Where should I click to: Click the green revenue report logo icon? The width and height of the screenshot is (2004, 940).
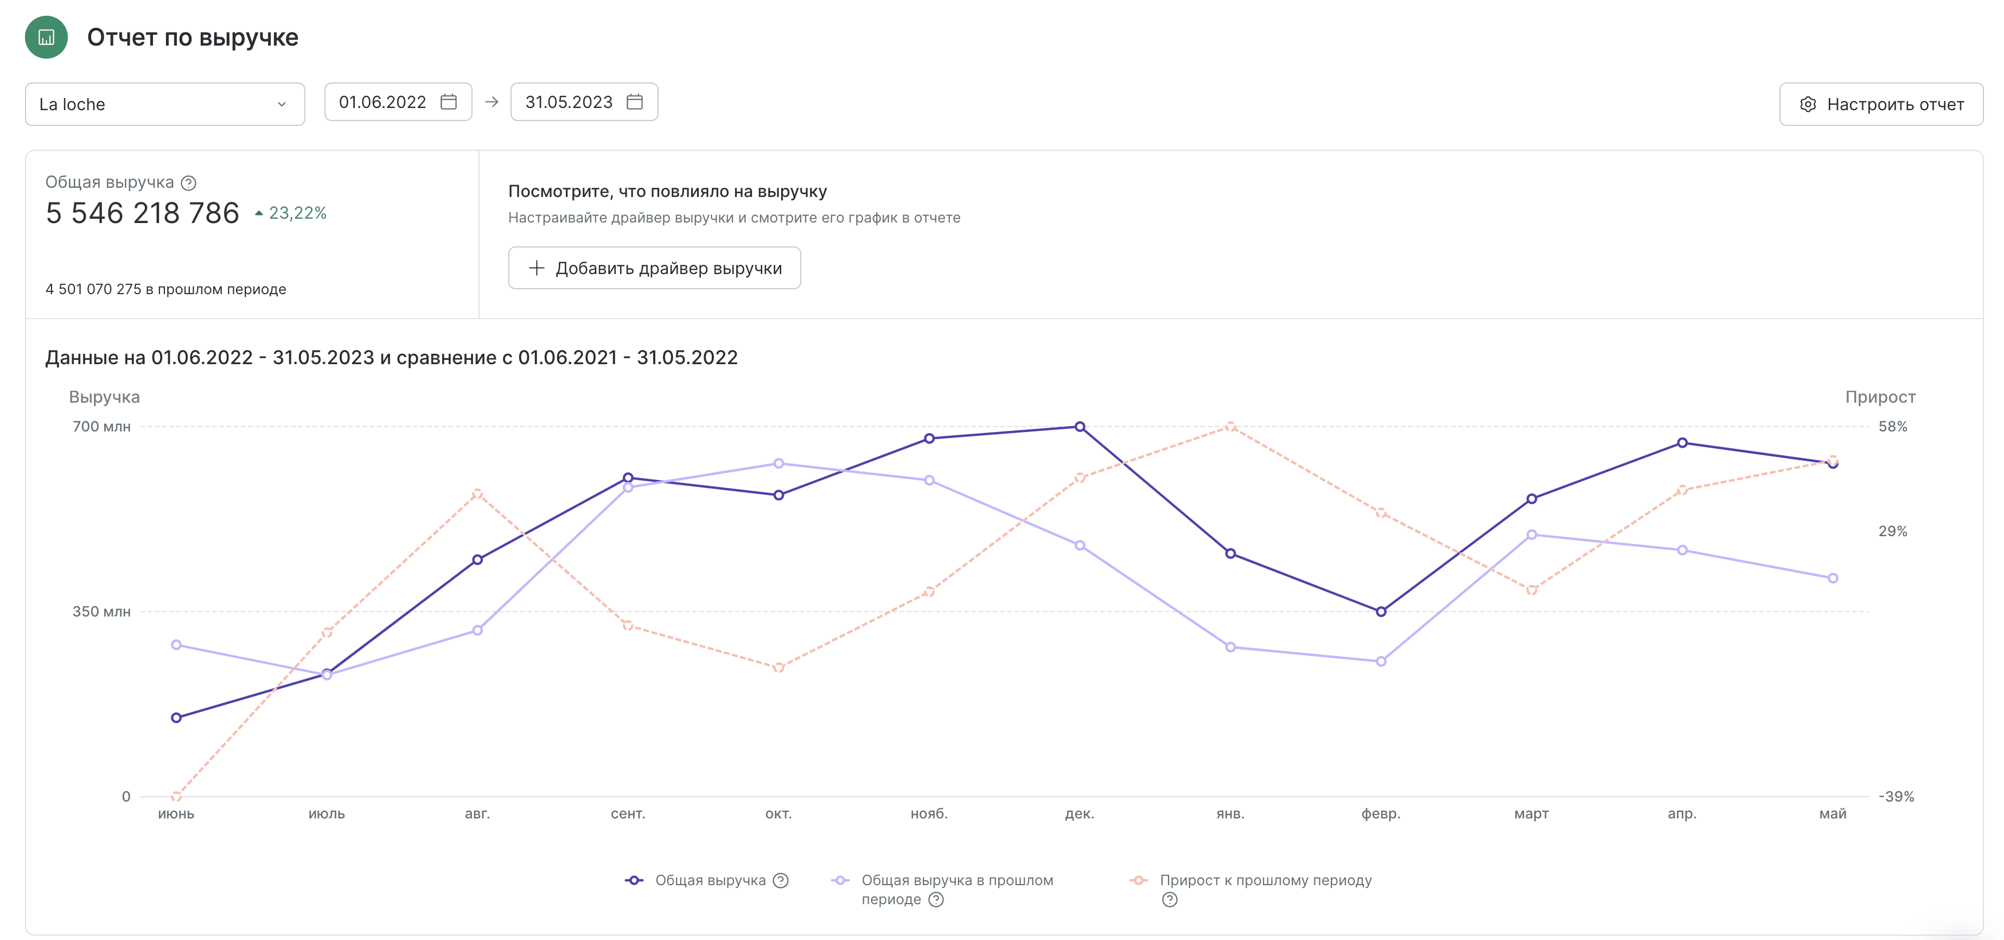(x=46, y=37)
